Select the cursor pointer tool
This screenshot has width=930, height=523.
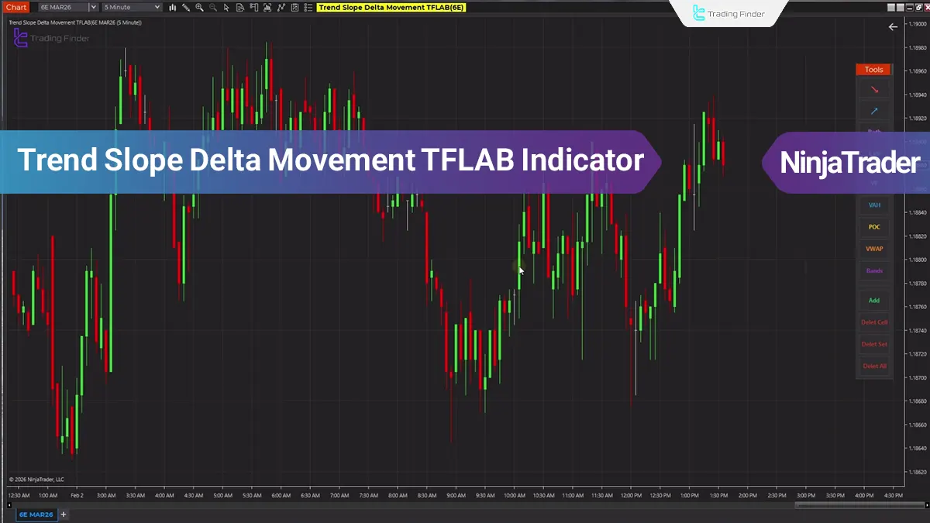tap(226, 7)
